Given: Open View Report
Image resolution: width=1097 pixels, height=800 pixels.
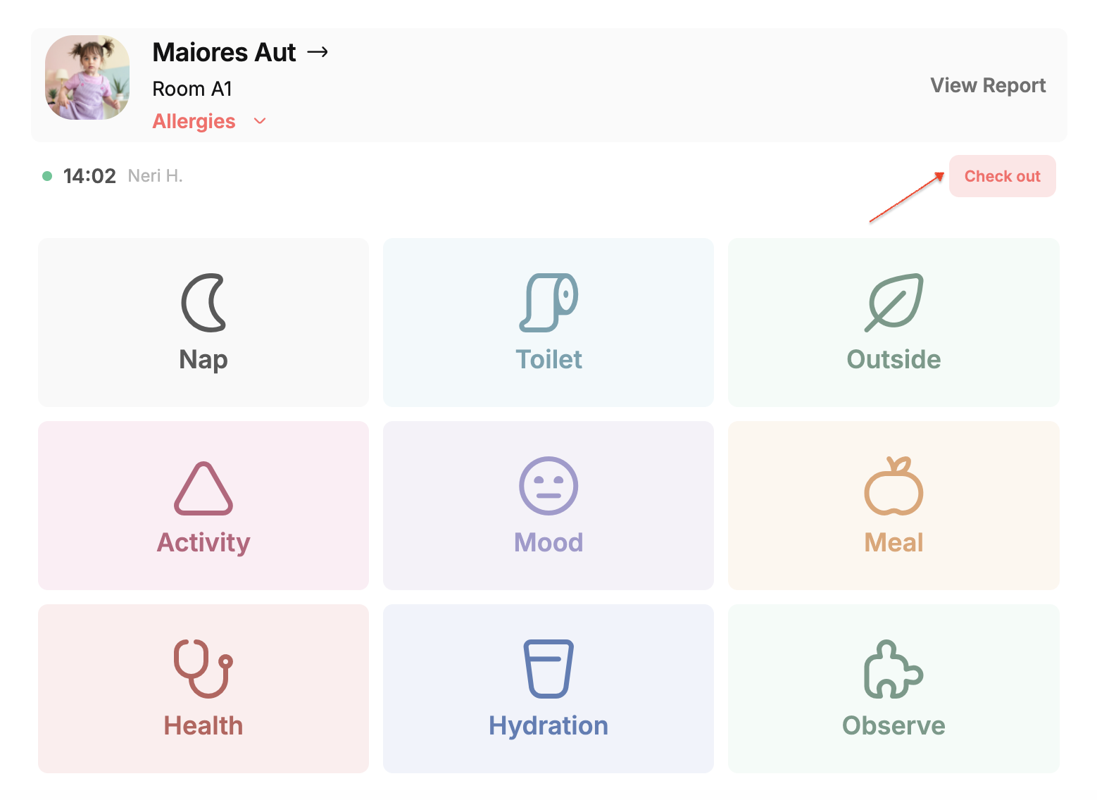Looking at the screenshot, I should click(988, 85).
